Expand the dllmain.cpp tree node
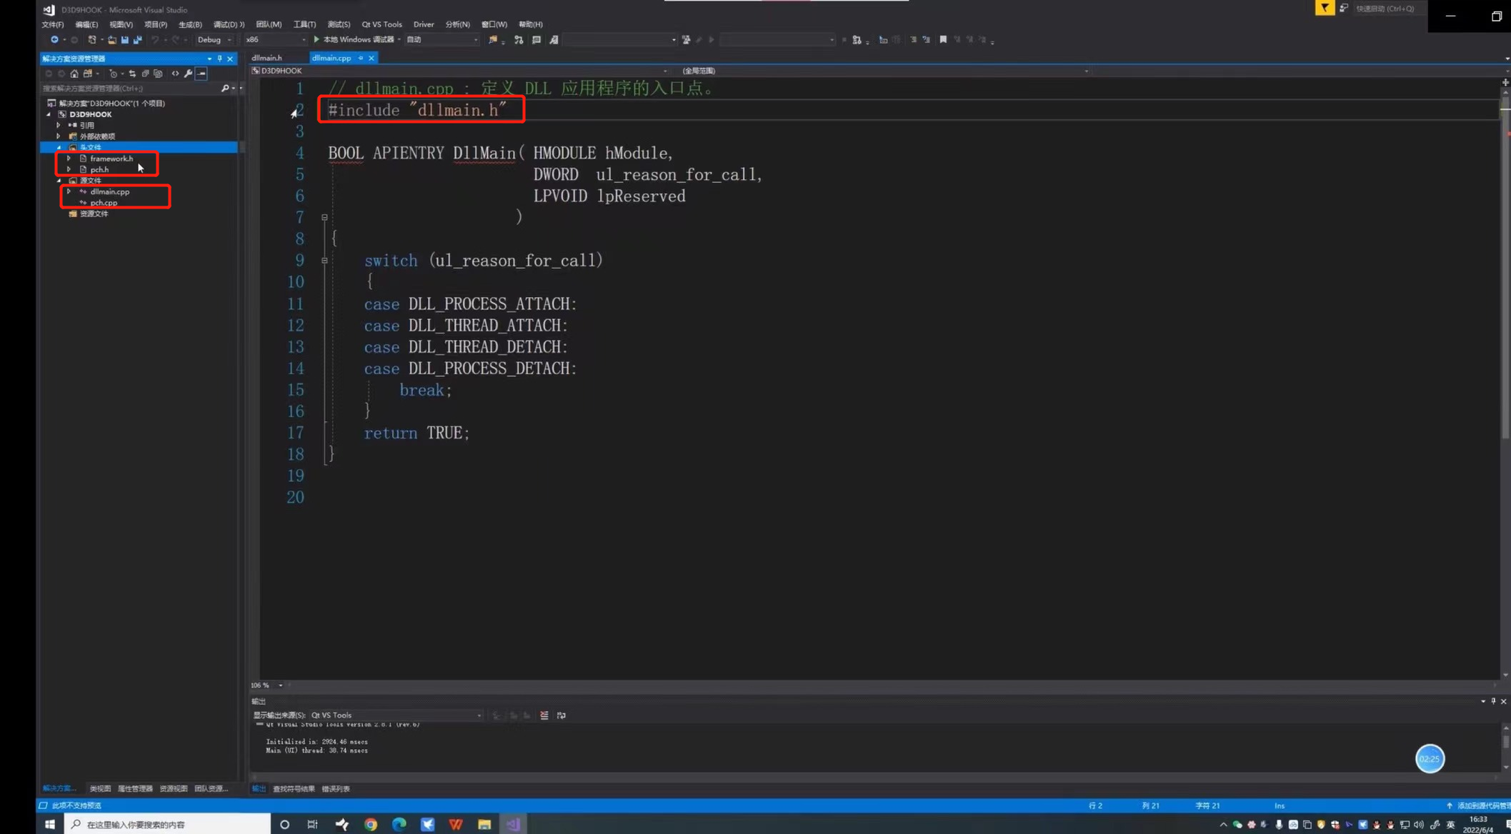Viewport: 1511px width, 834px height. click(x=69, y=191)
